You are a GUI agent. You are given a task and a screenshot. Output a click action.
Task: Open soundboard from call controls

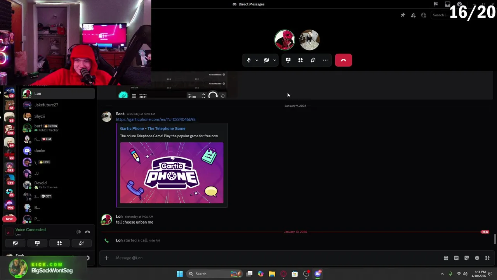(313, 60)
